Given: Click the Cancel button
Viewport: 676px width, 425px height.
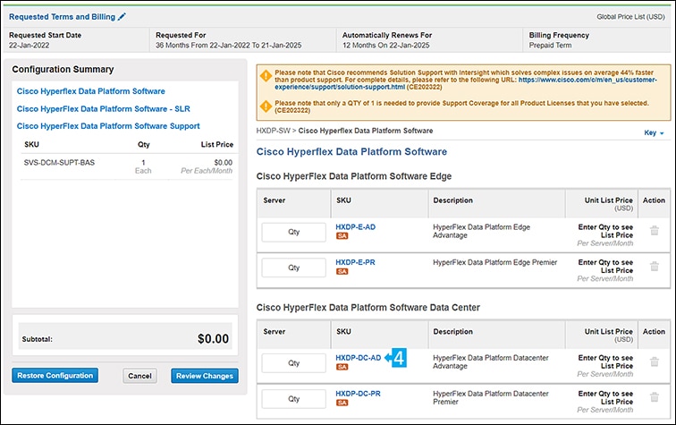Looking at the screenshot, I should coord(139,376).
